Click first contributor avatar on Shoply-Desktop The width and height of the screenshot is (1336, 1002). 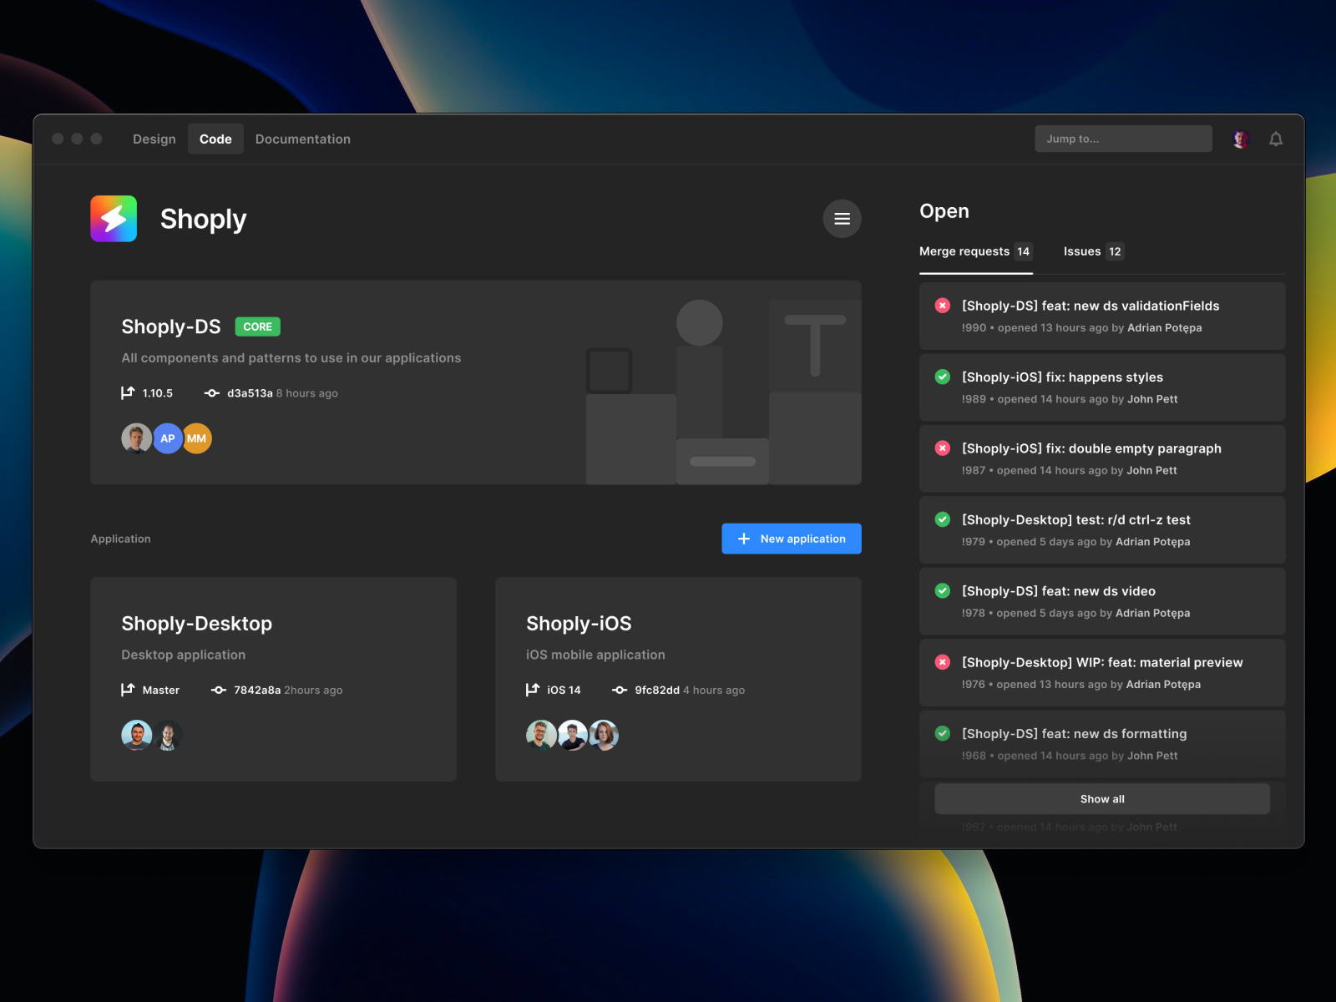pyautogui.click(x=137, y=736)
